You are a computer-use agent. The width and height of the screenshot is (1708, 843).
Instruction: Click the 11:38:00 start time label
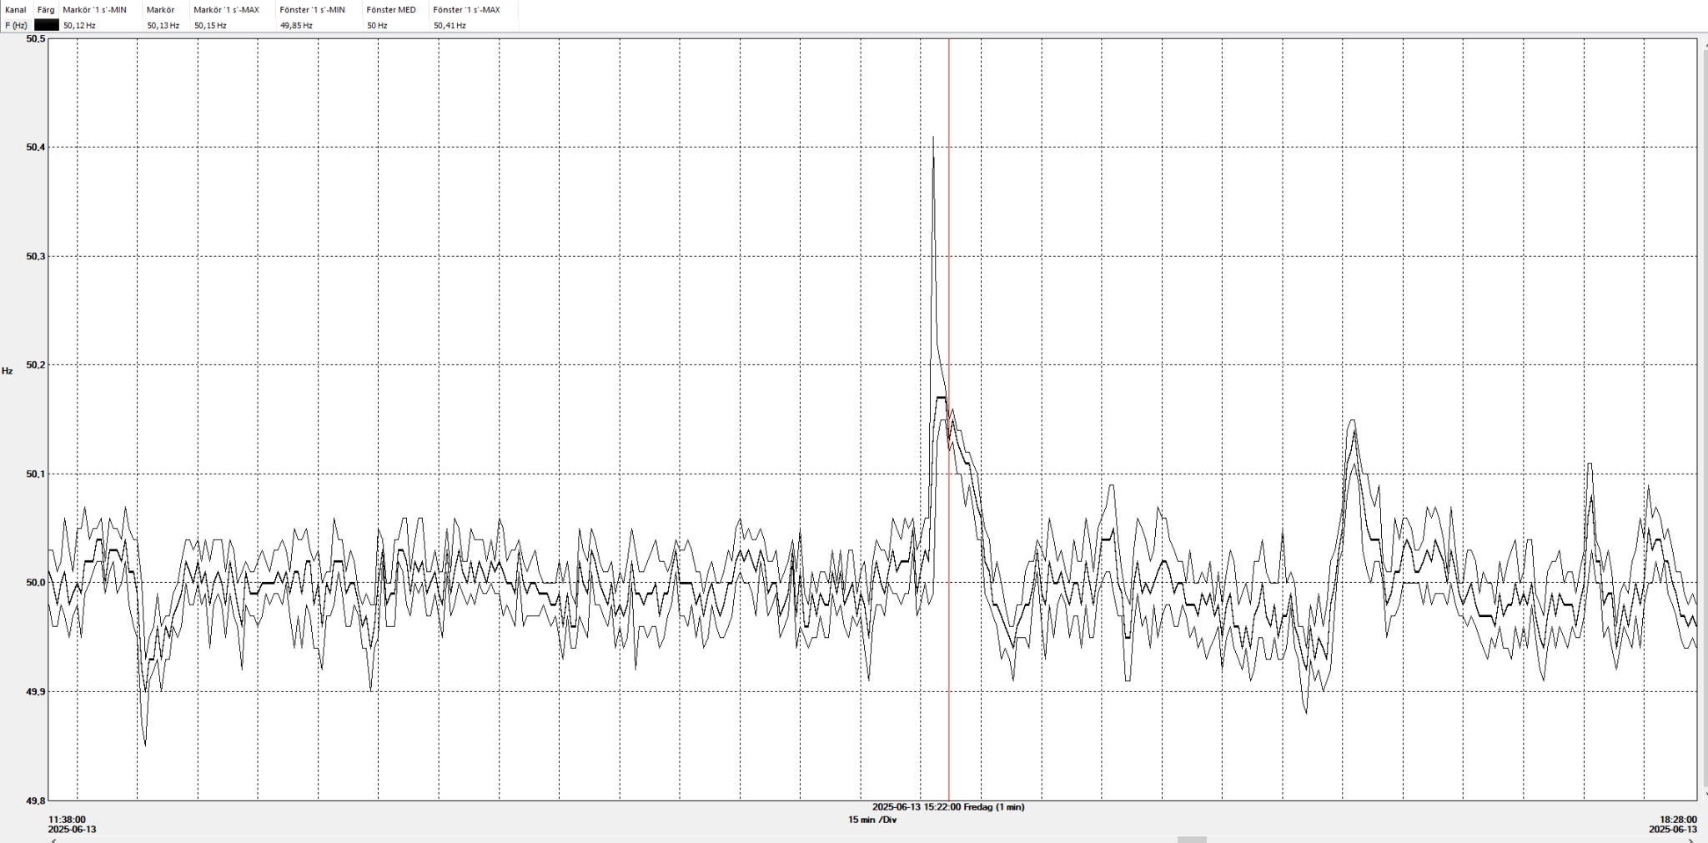pyautogui.click(x=67, y=820)
